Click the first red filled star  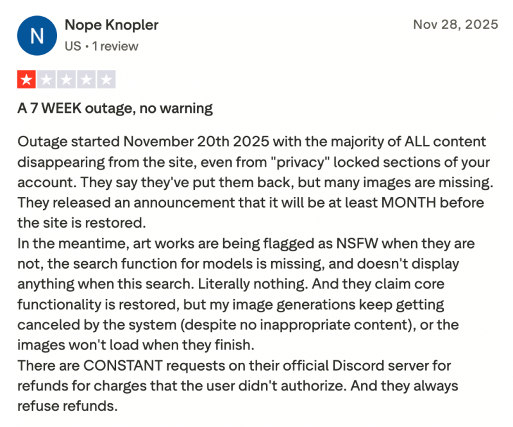tap(26, 80)
